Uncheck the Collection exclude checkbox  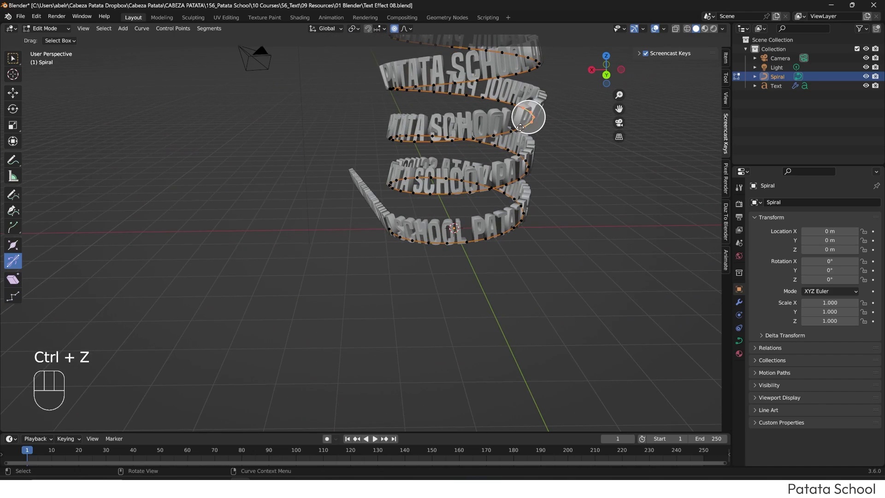[857, 49]
